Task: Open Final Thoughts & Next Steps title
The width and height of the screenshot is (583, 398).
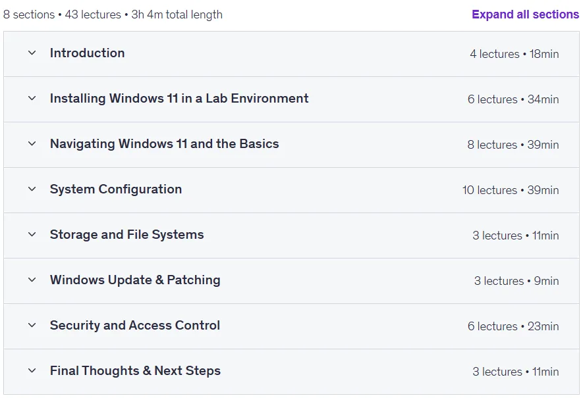Action: 135,370
